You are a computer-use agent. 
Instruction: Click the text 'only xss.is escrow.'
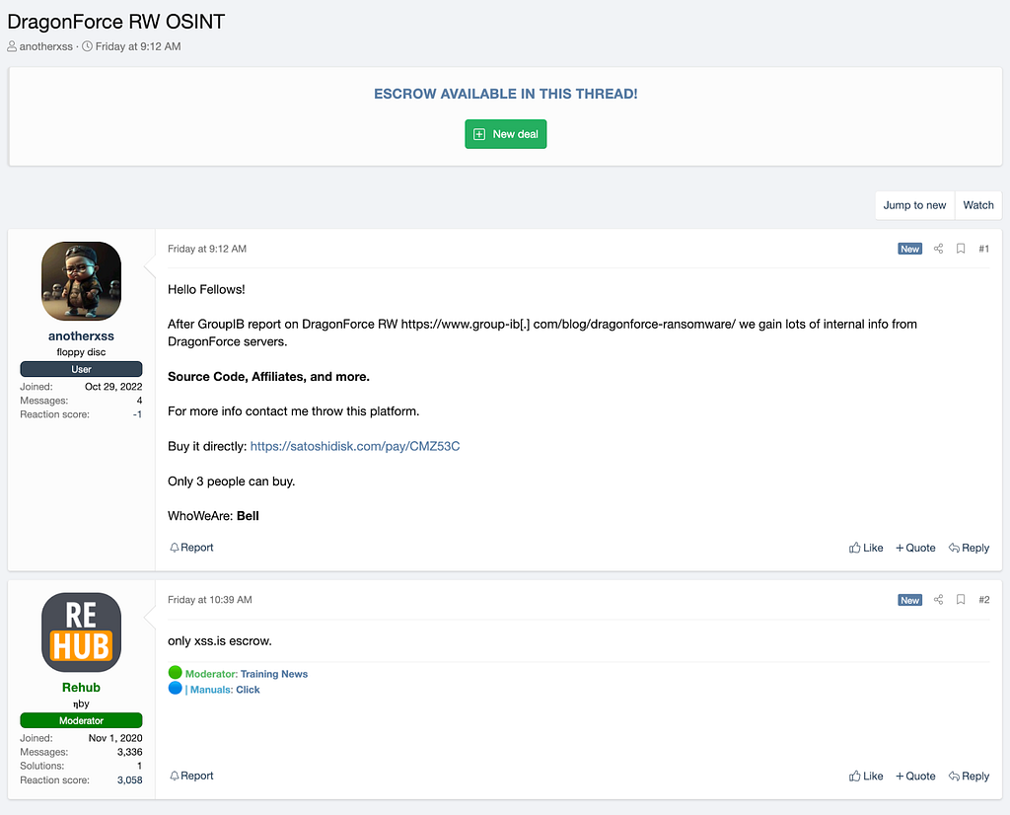click(x=220, y=641)
